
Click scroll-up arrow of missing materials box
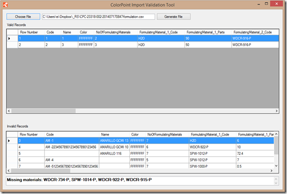point(276,180)
